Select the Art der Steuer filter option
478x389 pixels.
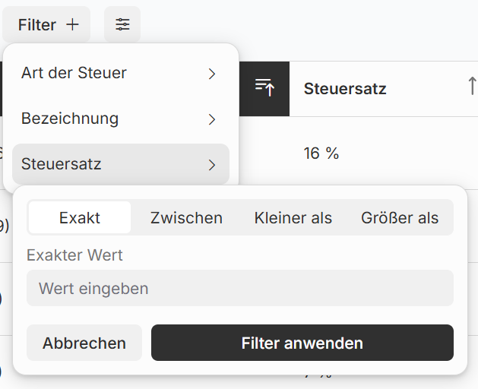[x=74, y=74]
